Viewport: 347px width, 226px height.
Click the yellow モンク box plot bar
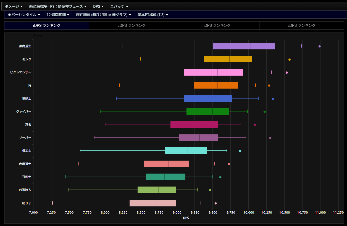coord(228,59)
